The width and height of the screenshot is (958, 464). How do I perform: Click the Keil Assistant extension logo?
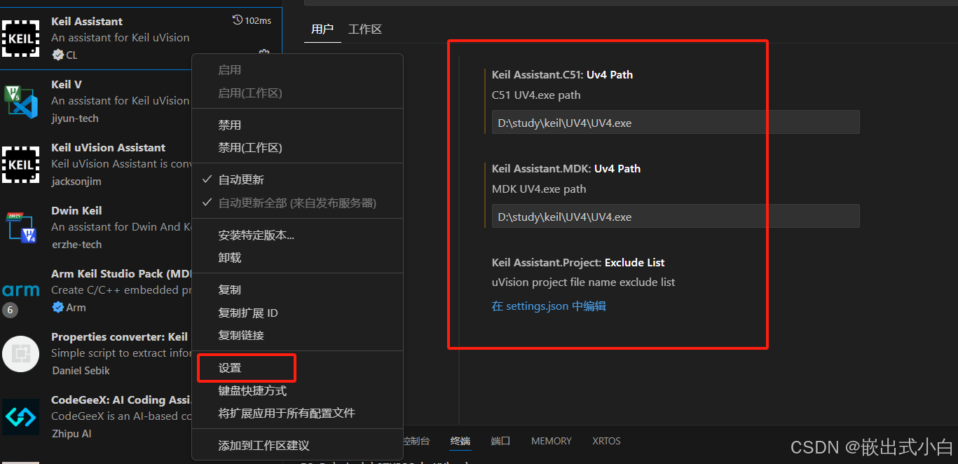coord(20,38)
